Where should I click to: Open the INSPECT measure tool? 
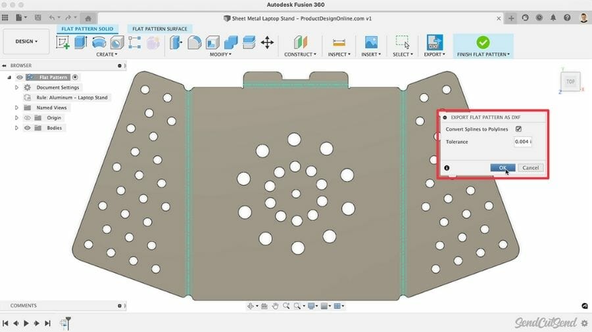click(339, 43)
